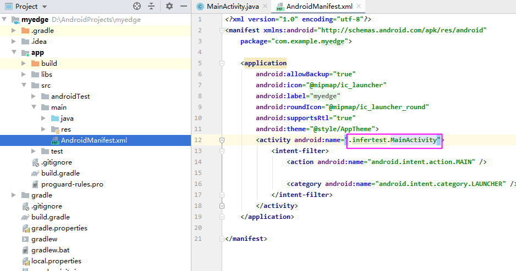Screen dimensions: 516x271
Task: Open gradle.properties file
Action: point(59,228)
